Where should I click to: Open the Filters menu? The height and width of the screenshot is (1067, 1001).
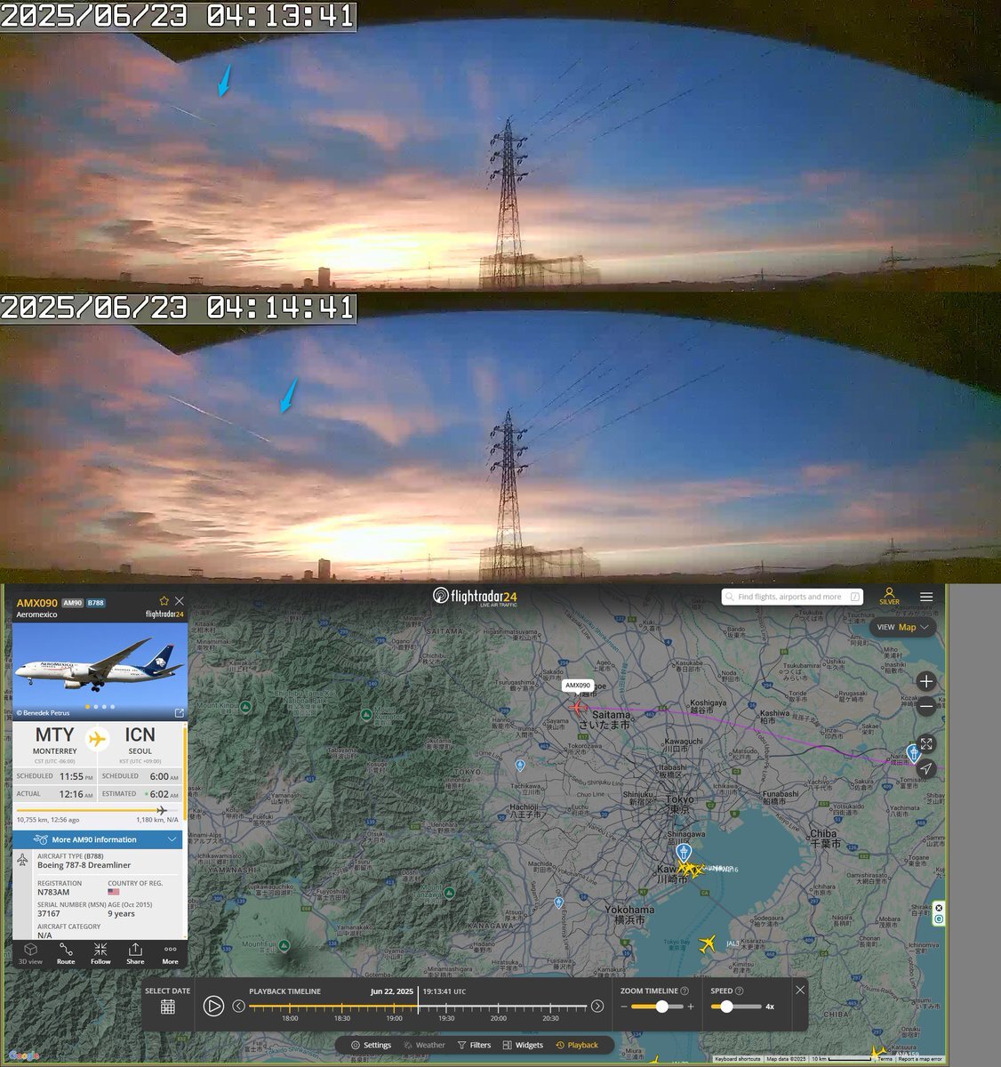(474, 1045)
